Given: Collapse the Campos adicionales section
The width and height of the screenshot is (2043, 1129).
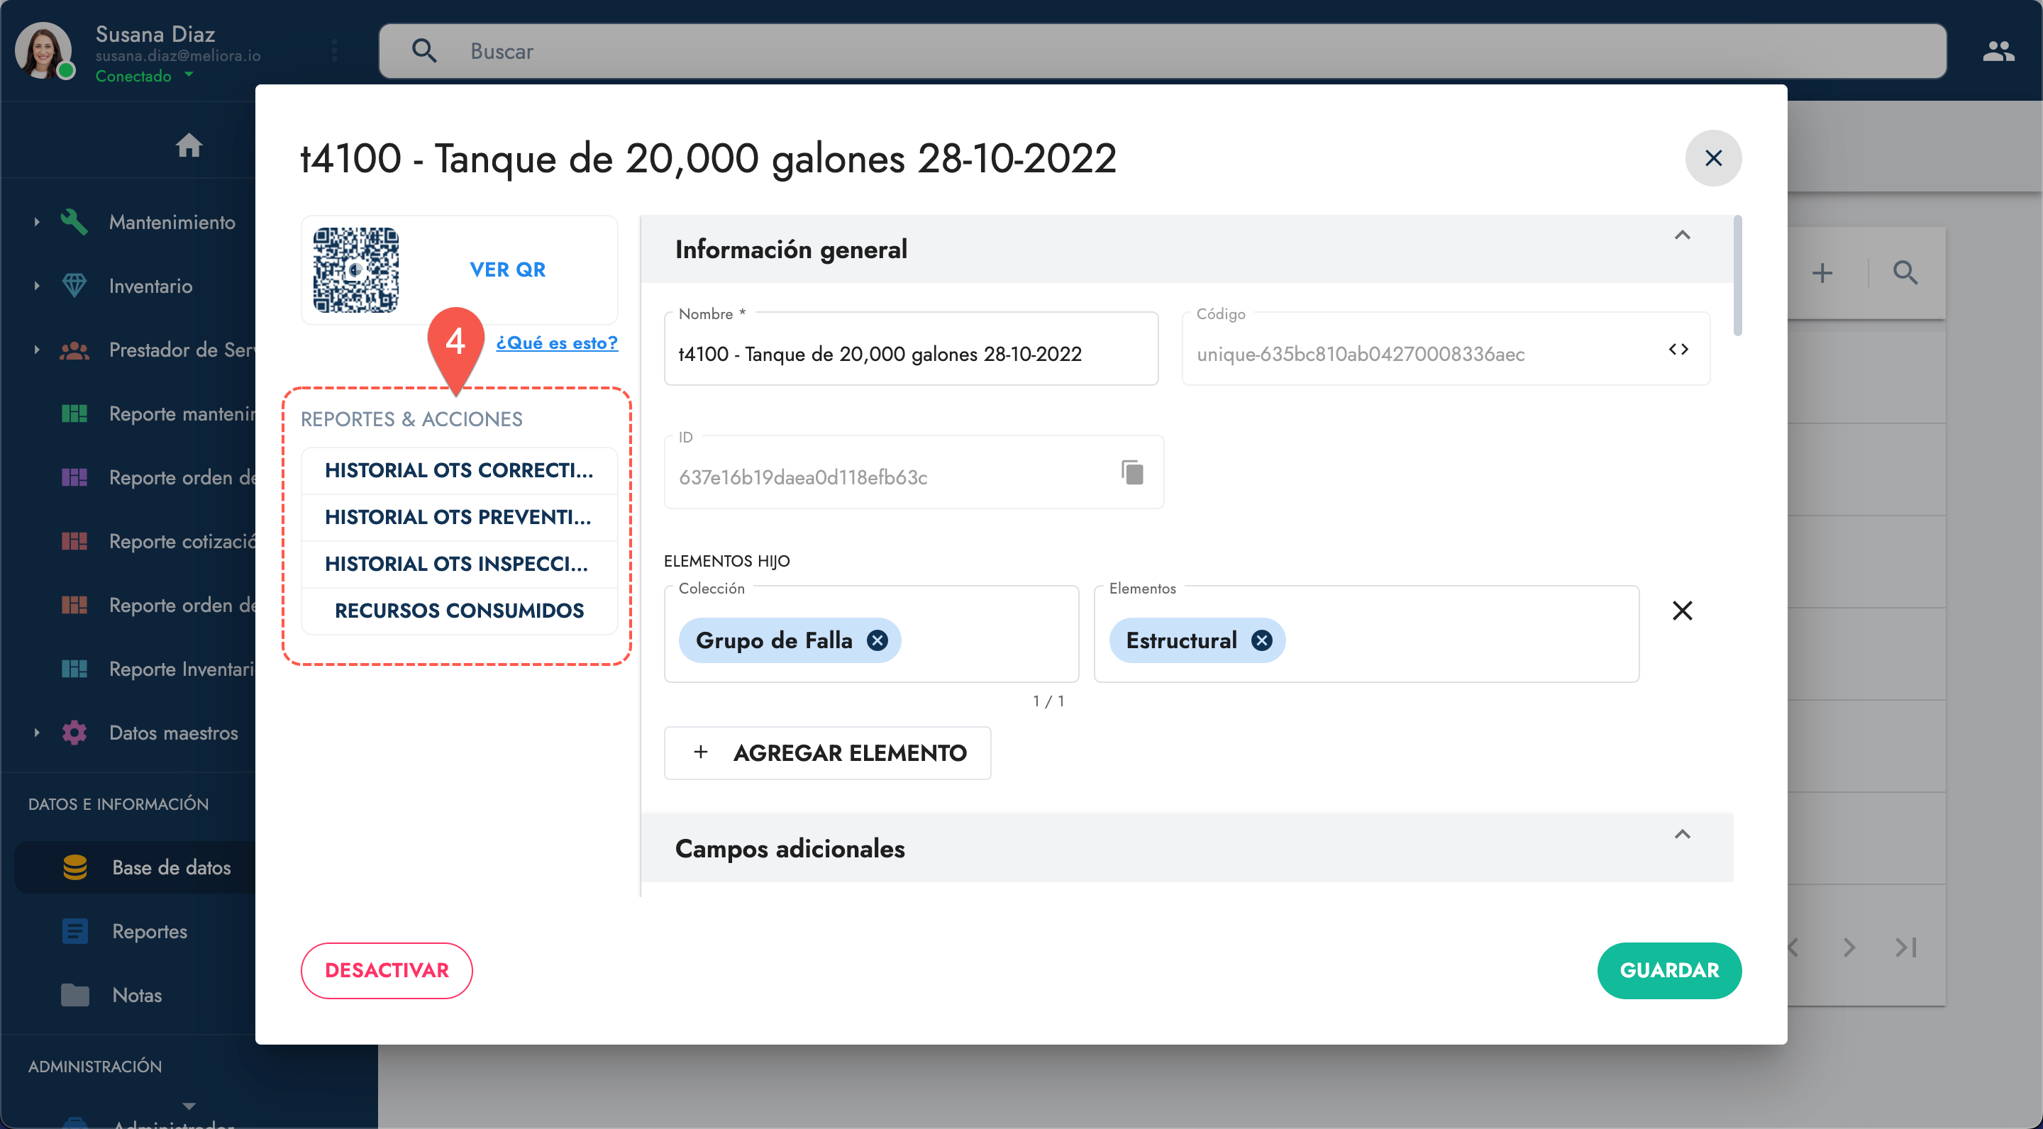Looking at the screenshot, I should [1682, 834].
